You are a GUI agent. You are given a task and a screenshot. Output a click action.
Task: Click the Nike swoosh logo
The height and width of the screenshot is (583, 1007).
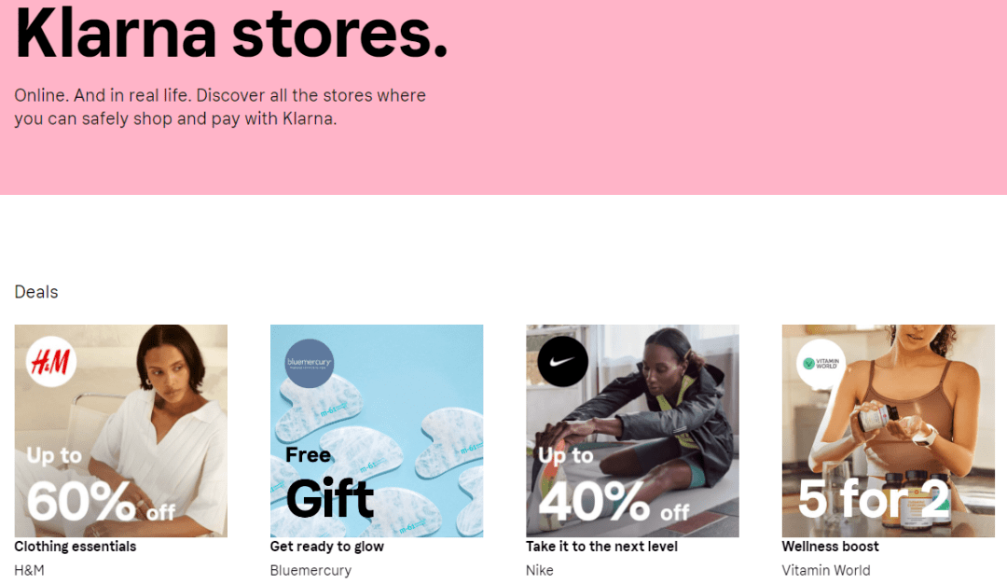(x=563, y=362)
